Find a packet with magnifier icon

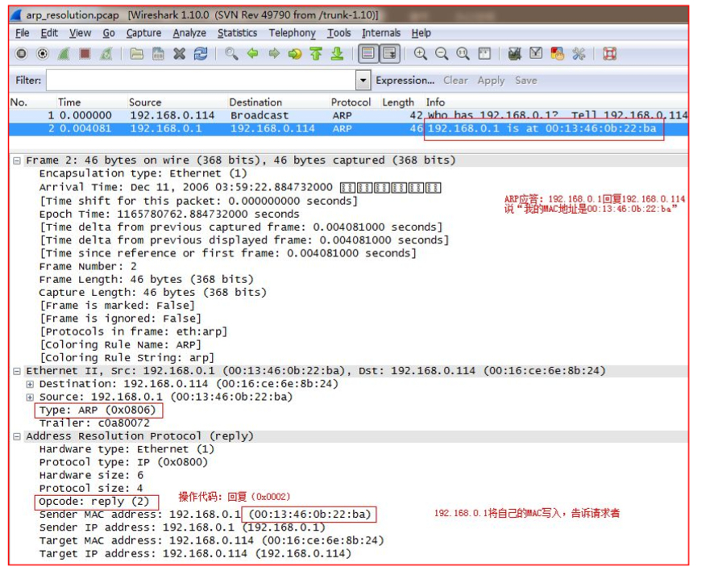[231, 54]
